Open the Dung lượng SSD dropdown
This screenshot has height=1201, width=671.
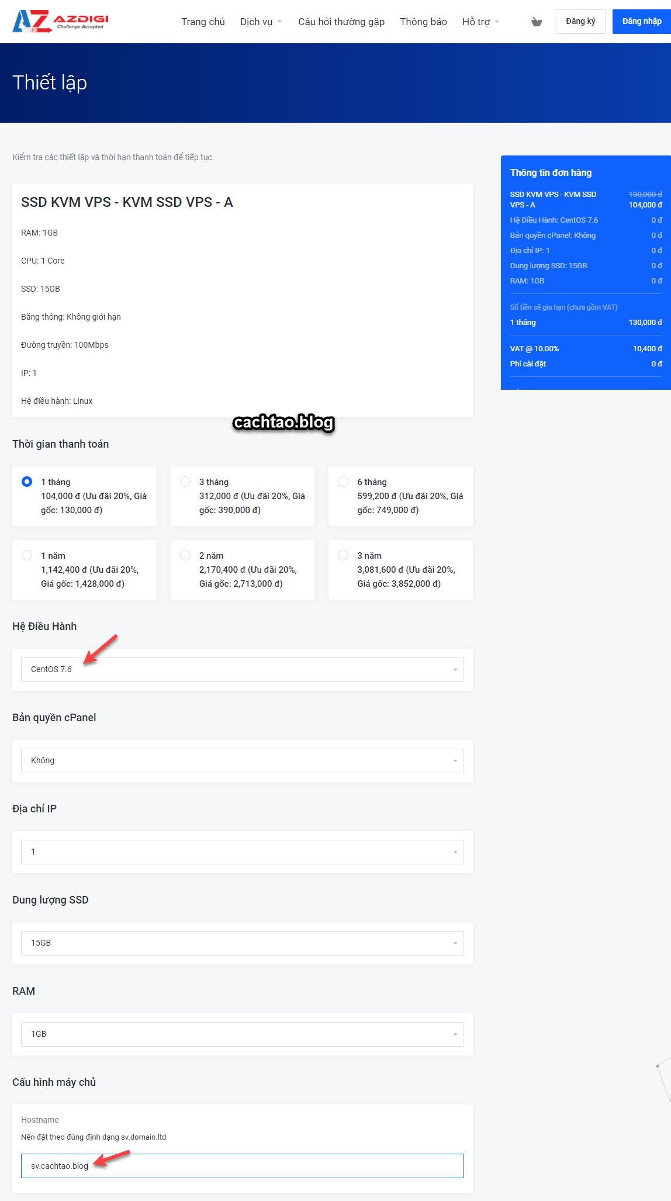pos(243,943)
